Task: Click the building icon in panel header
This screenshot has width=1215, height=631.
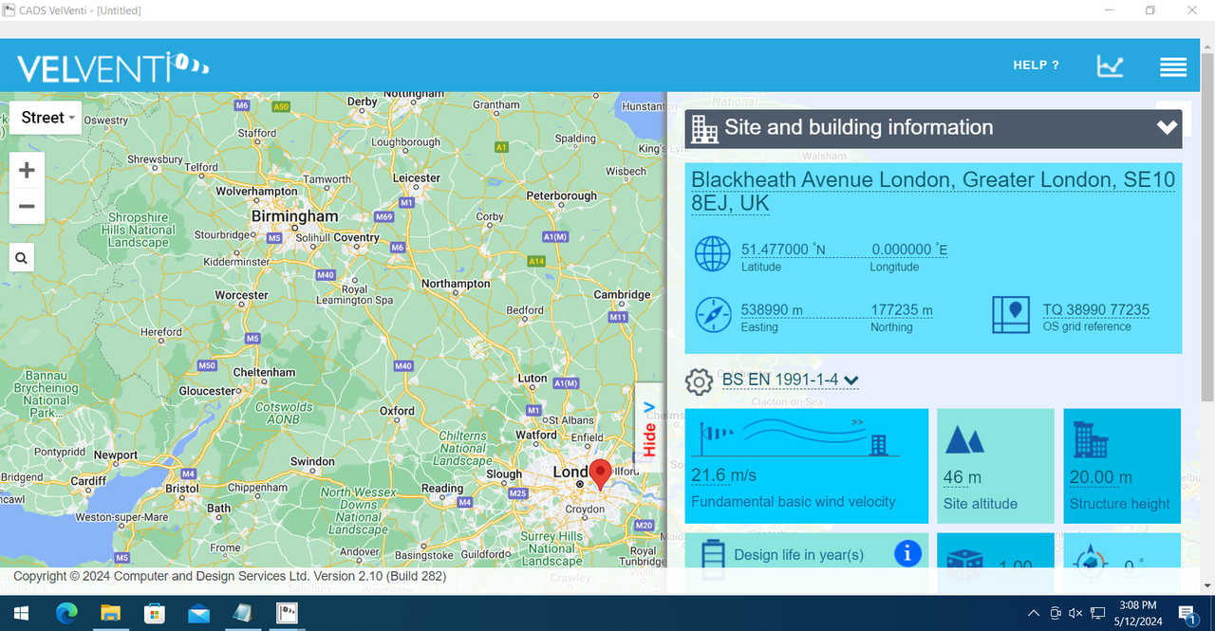Action: [x=704, y=128]
